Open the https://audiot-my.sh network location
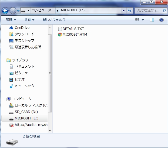The height and width of the screenshot is (148, 168). [x=31, y=125]
